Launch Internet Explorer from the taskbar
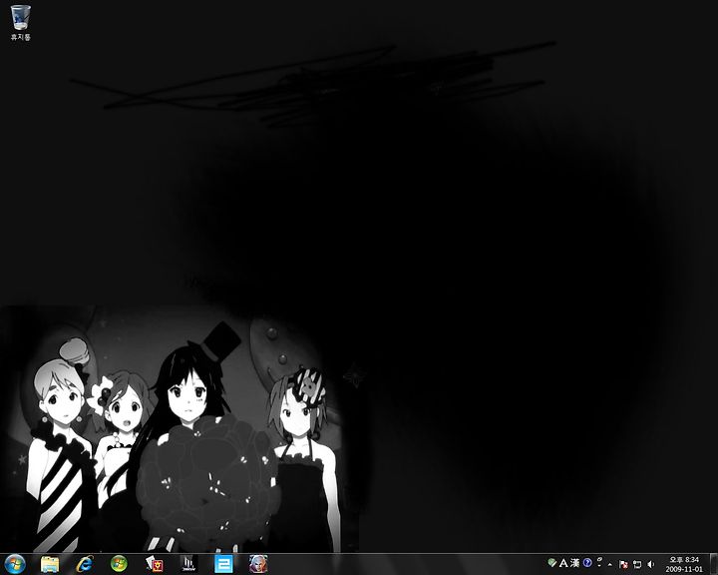The height and width of the screenshot is (575, 718). [84, 564]
